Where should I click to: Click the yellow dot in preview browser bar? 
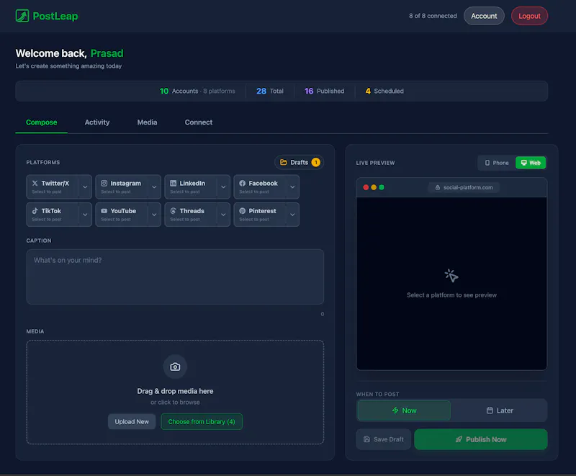374,187
